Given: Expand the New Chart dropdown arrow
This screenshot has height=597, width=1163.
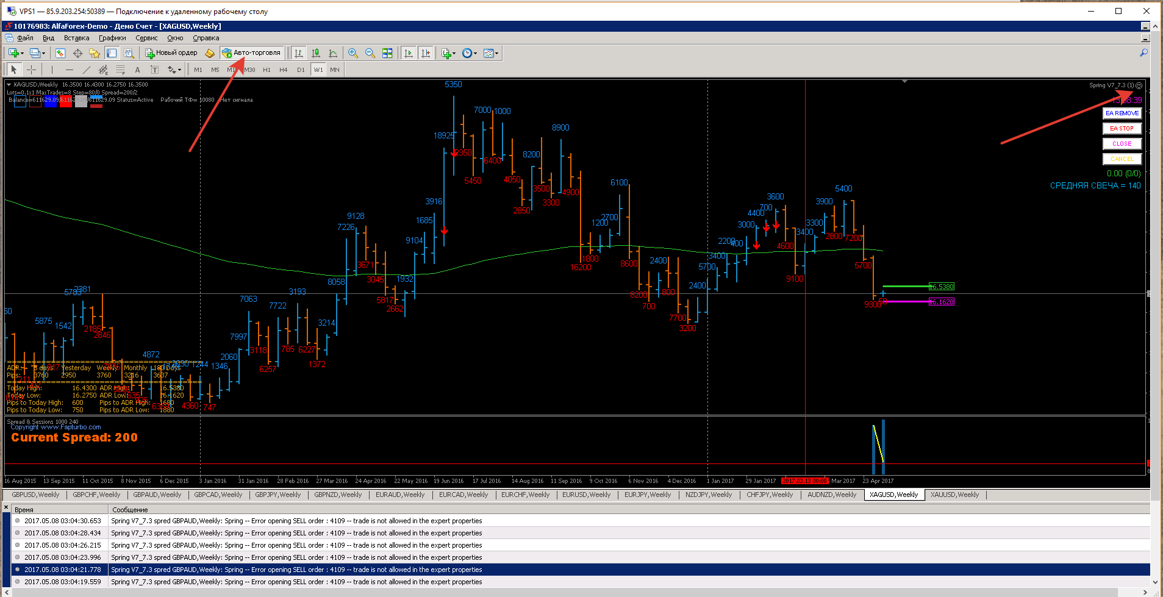Looking at the screenshot, I should coord(23,53).
